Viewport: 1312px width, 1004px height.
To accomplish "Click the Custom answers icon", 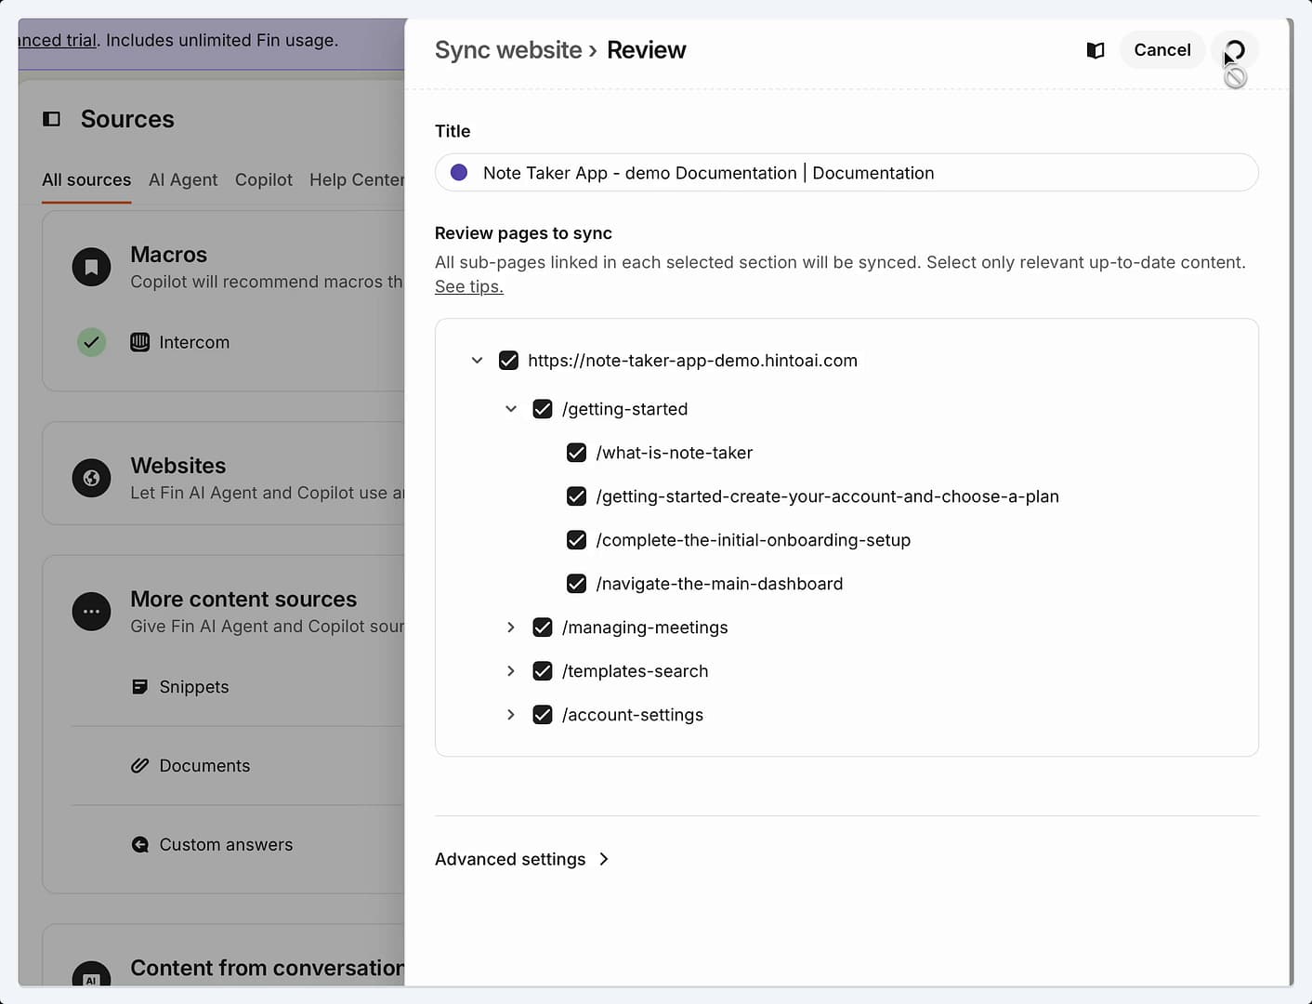I will click(x=140, y=845).
